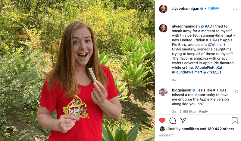
Task: Click the Kit Kat post photo
Action: coord(77,70)
